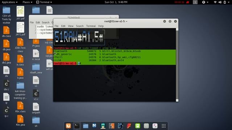Launch Maltego from the dock
232x130 pixels.
click(94, 126)
